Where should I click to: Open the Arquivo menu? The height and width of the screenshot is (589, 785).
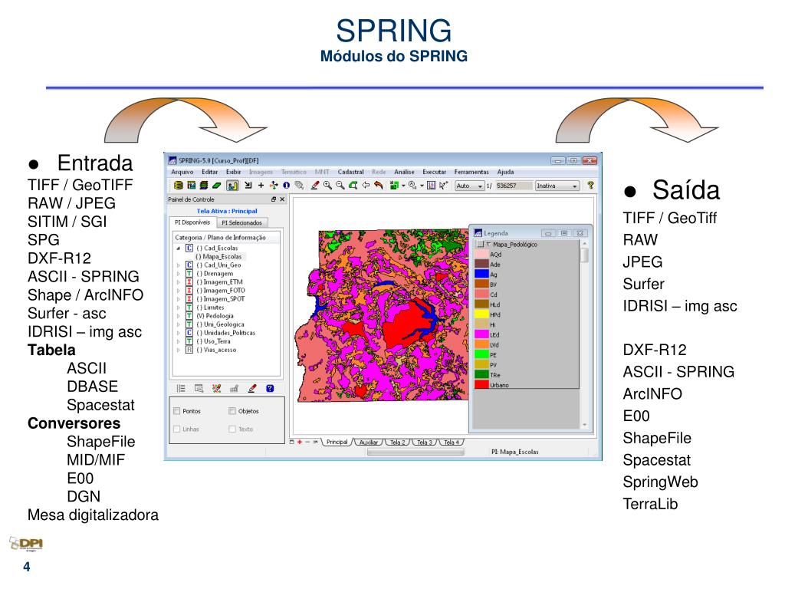pyautogui.click(x=182, y=172)
